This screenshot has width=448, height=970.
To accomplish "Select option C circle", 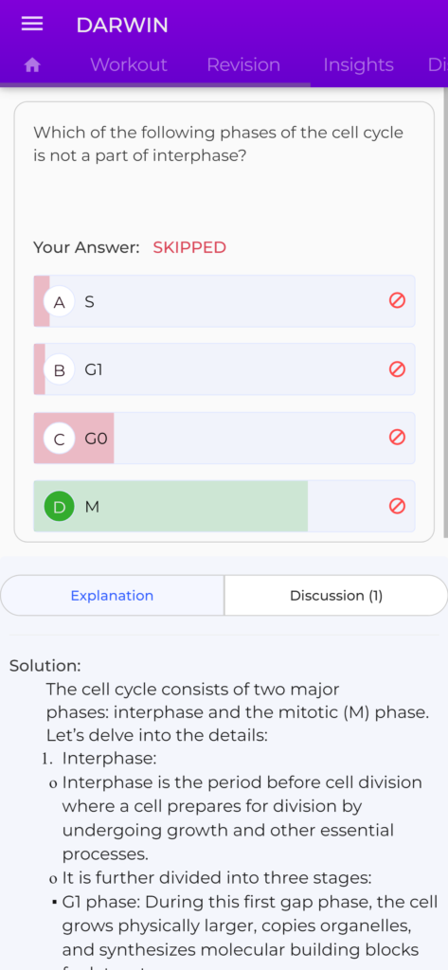I will pyautogui.click(x=60, y=439).
